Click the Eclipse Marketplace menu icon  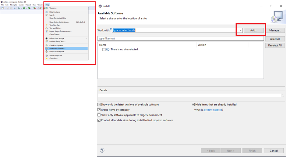47,52
